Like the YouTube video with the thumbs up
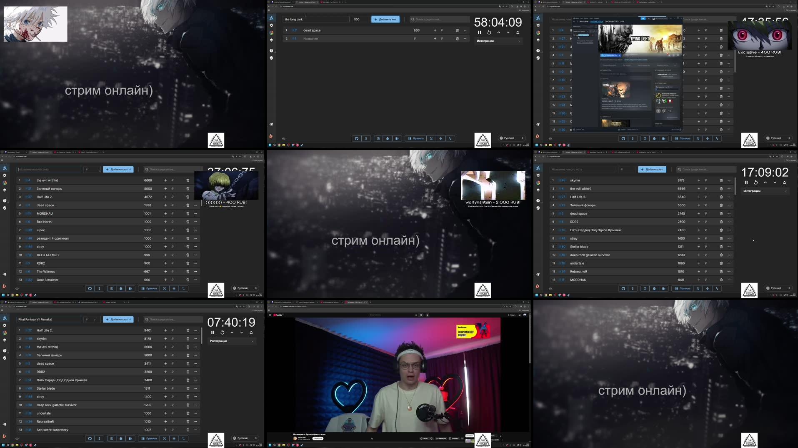This screenshot has width=798, height=448. 421,438
